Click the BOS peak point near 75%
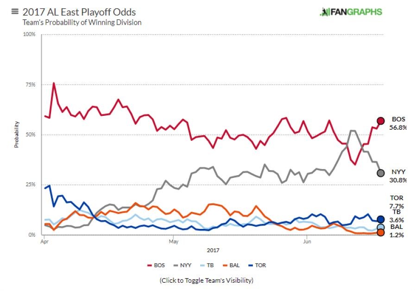This screenshot has height=291, width=417. click(54, 83)
